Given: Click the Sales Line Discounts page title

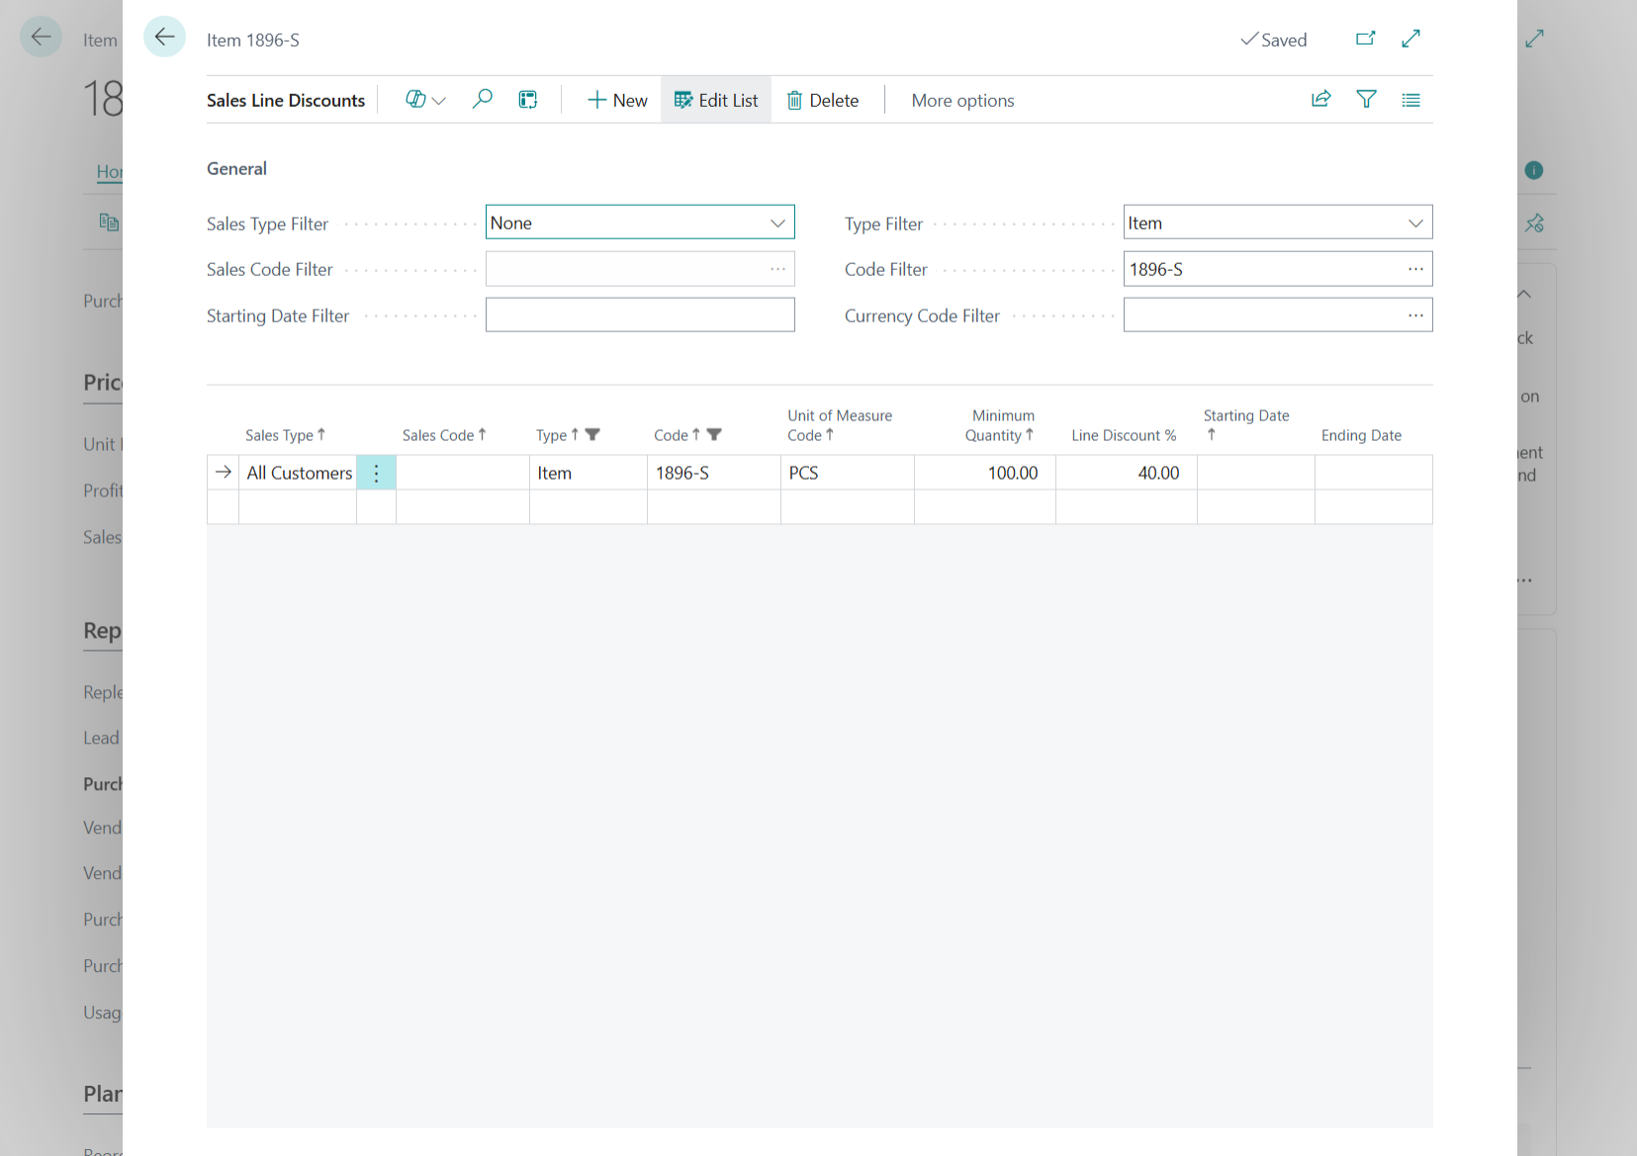Looking at the screenshot, I should click(286, 100).
